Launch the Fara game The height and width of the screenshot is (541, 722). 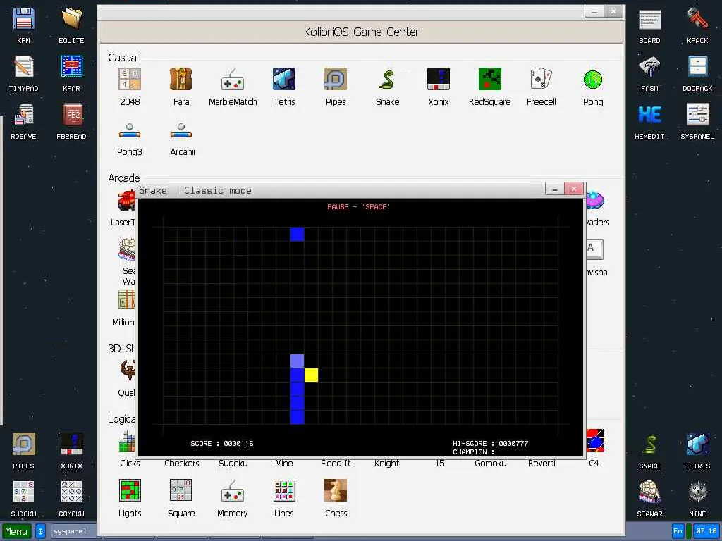pyautogui.click(x=181, y=79)
